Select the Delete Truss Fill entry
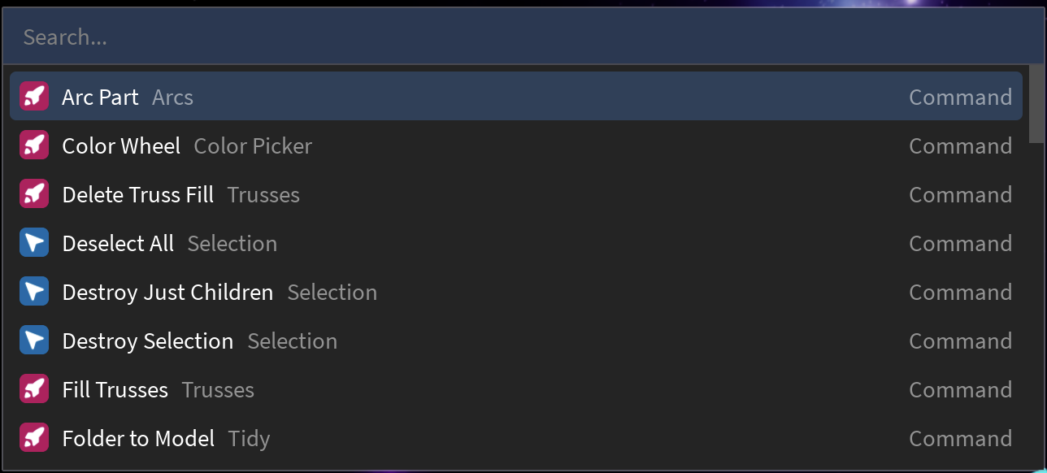 137,193
